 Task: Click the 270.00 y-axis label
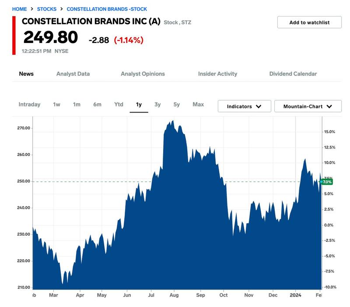click(x=24, y=128)
